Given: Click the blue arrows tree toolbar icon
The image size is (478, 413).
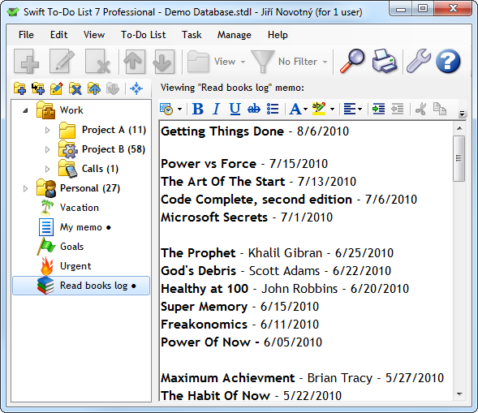Looking at the screenshot, I should coord(136,88).
